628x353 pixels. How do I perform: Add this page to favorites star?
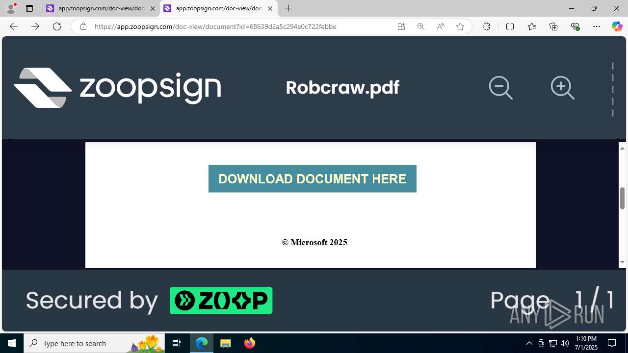[x=460, y=26]
